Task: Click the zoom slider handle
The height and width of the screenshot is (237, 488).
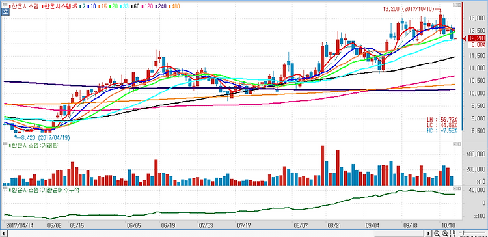Action: click(463, 233)
